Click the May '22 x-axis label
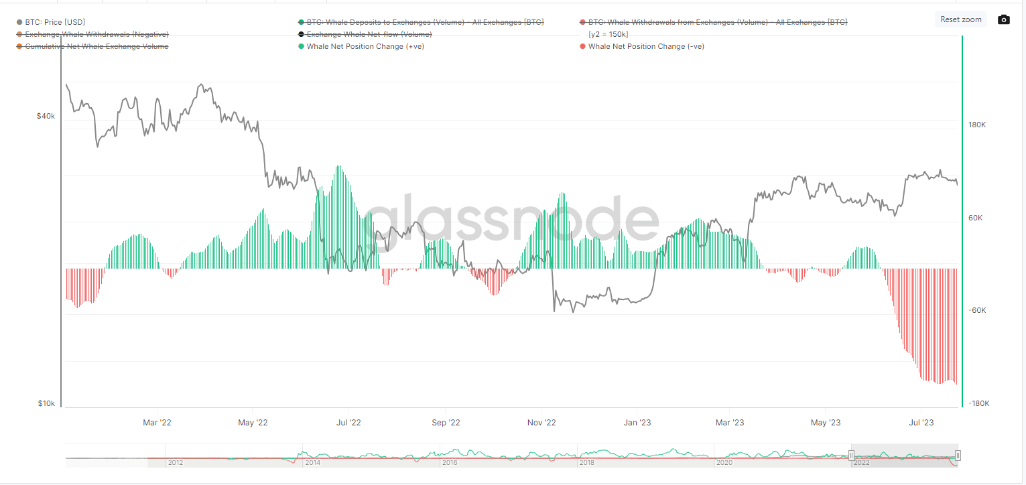The image size is (1026, 485). pos(253,423)
